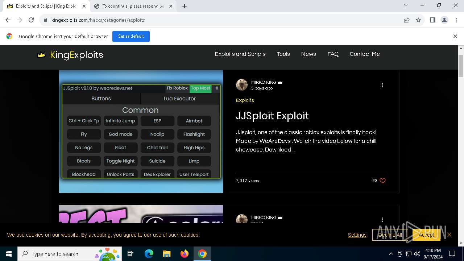This screenshot has width=464, height=261.
Task: Open JJSploit Exploit post thumbnail
Action: click(141, 131)
